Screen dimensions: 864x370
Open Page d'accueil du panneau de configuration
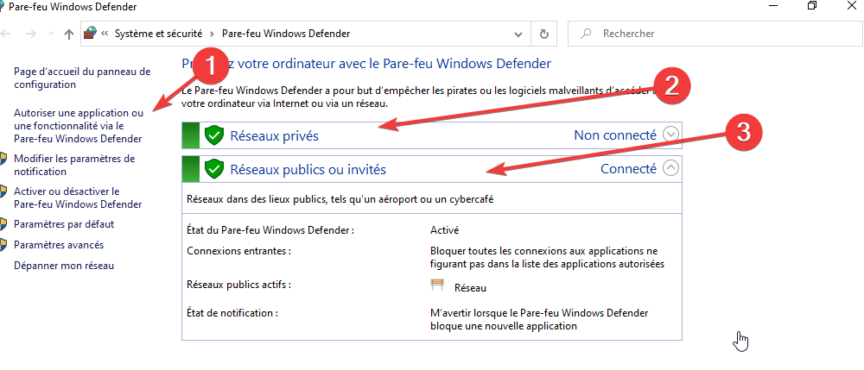point(82,78)
